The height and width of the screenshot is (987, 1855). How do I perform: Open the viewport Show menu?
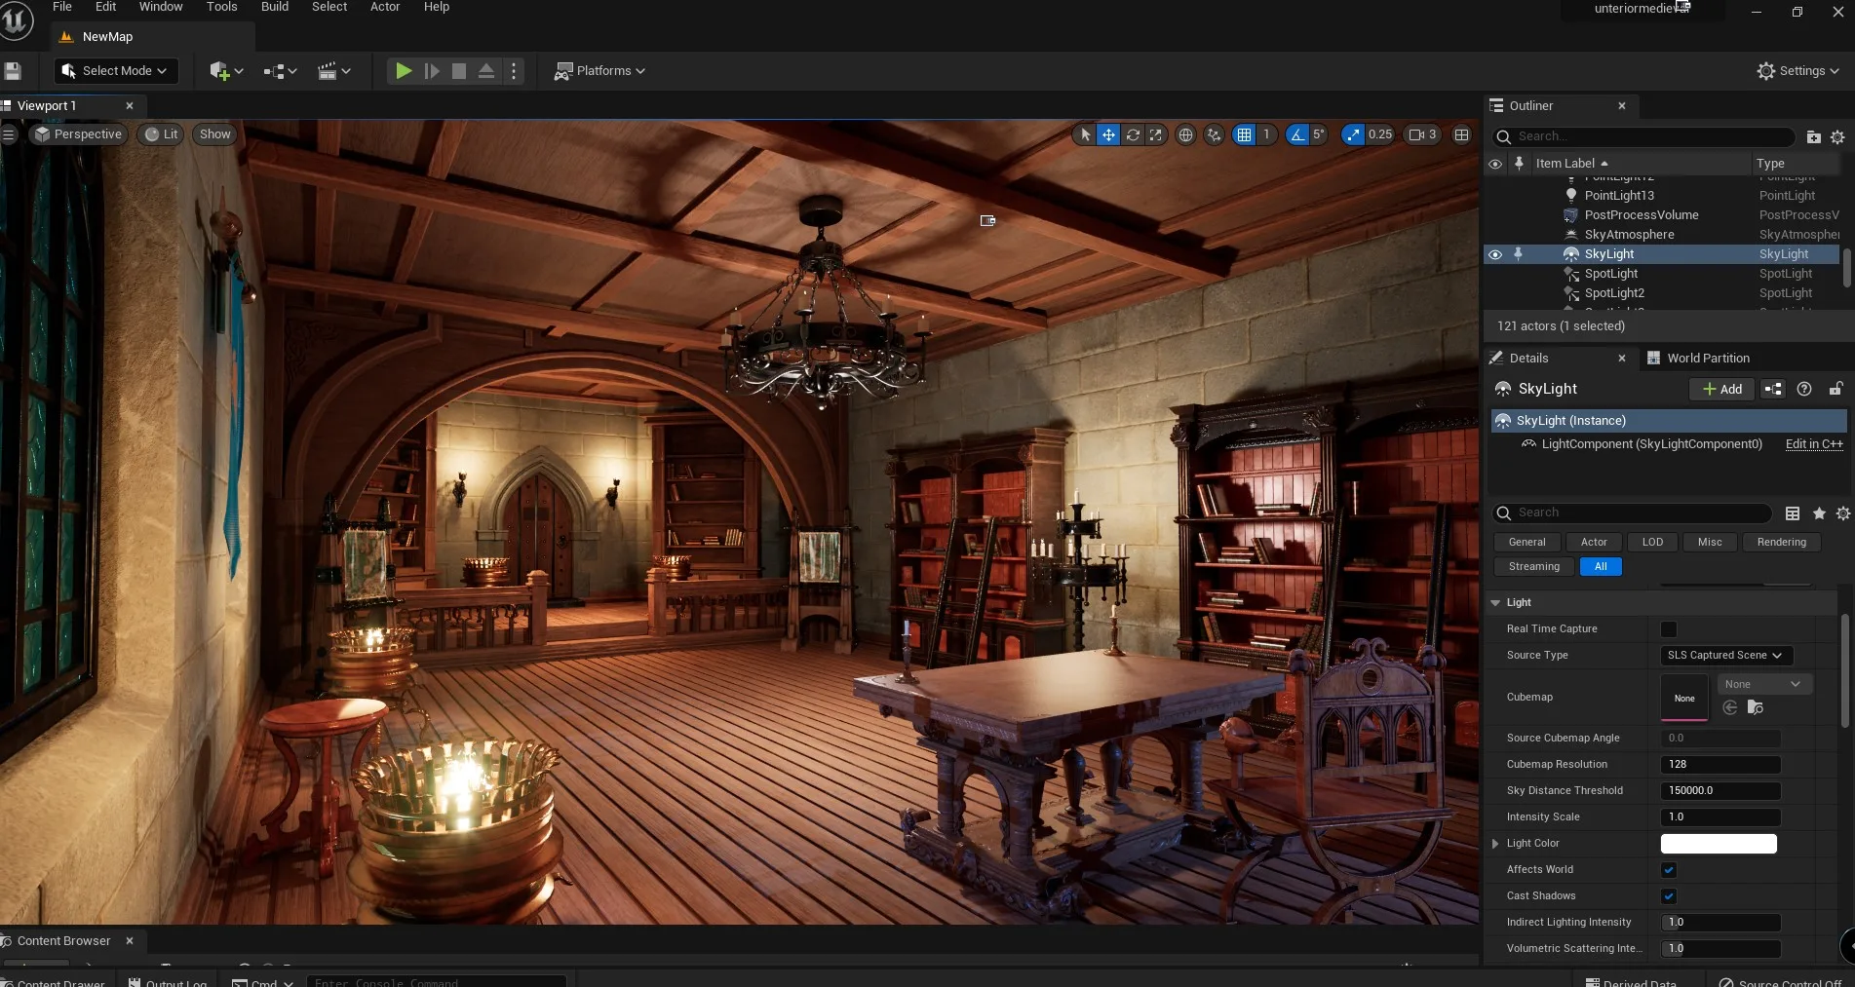tap(215, 134)
